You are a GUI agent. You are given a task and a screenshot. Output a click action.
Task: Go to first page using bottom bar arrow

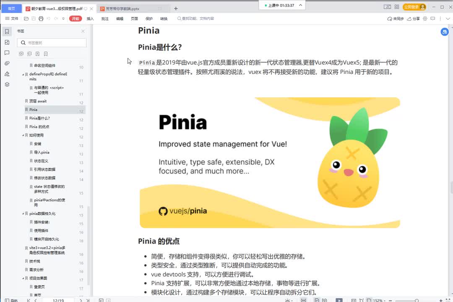click(29, 300)
